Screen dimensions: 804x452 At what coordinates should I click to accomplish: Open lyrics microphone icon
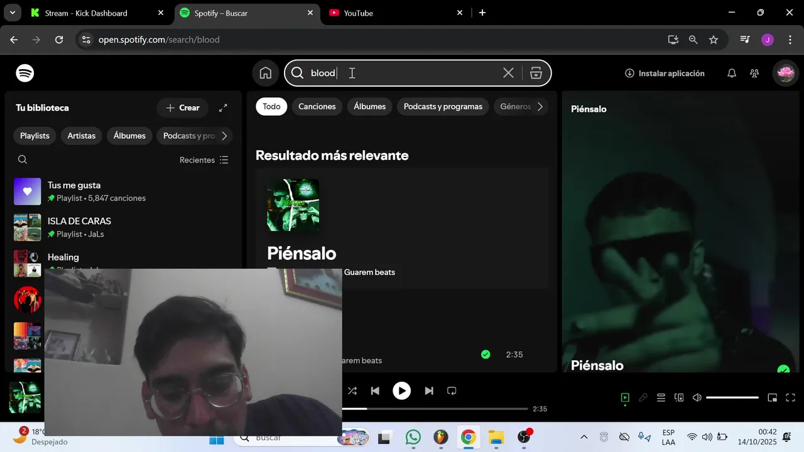pyautogui.click(x=643, y=397)
